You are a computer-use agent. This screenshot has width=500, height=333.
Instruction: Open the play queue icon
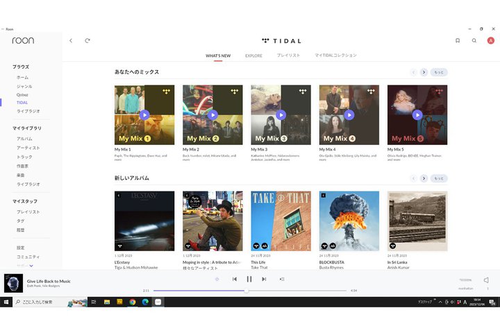pyautogui.click(x=282, y=279)
